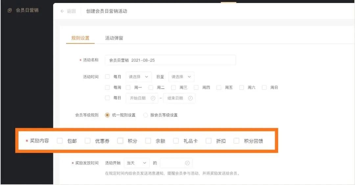Enable the 每月 checkbox

(107, 77)
